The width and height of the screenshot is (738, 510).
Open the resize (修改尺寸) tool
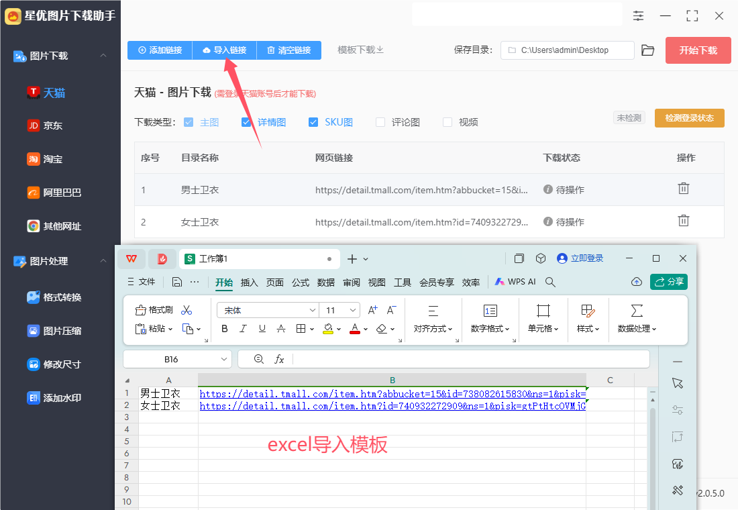(54, 364)
